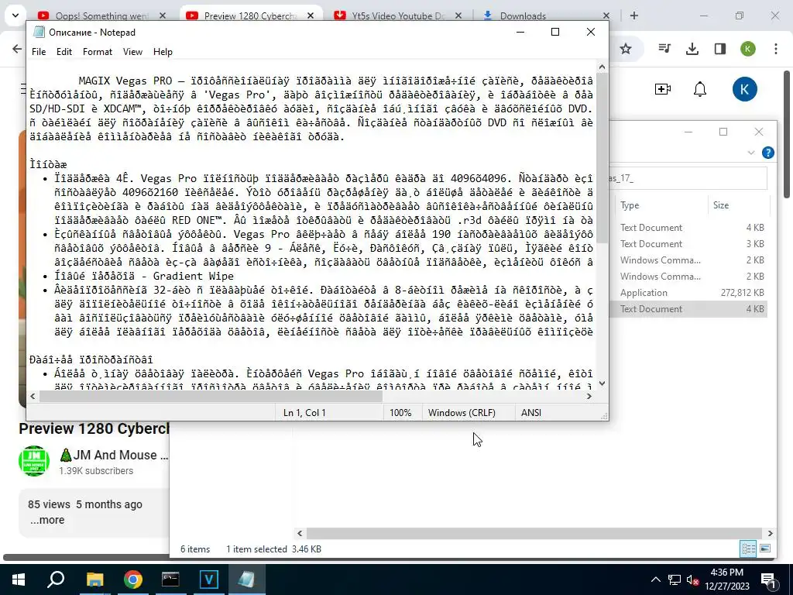Sort Explorer files by Type column
Viewport: 793px width, 595px height.
click(630, 205)
